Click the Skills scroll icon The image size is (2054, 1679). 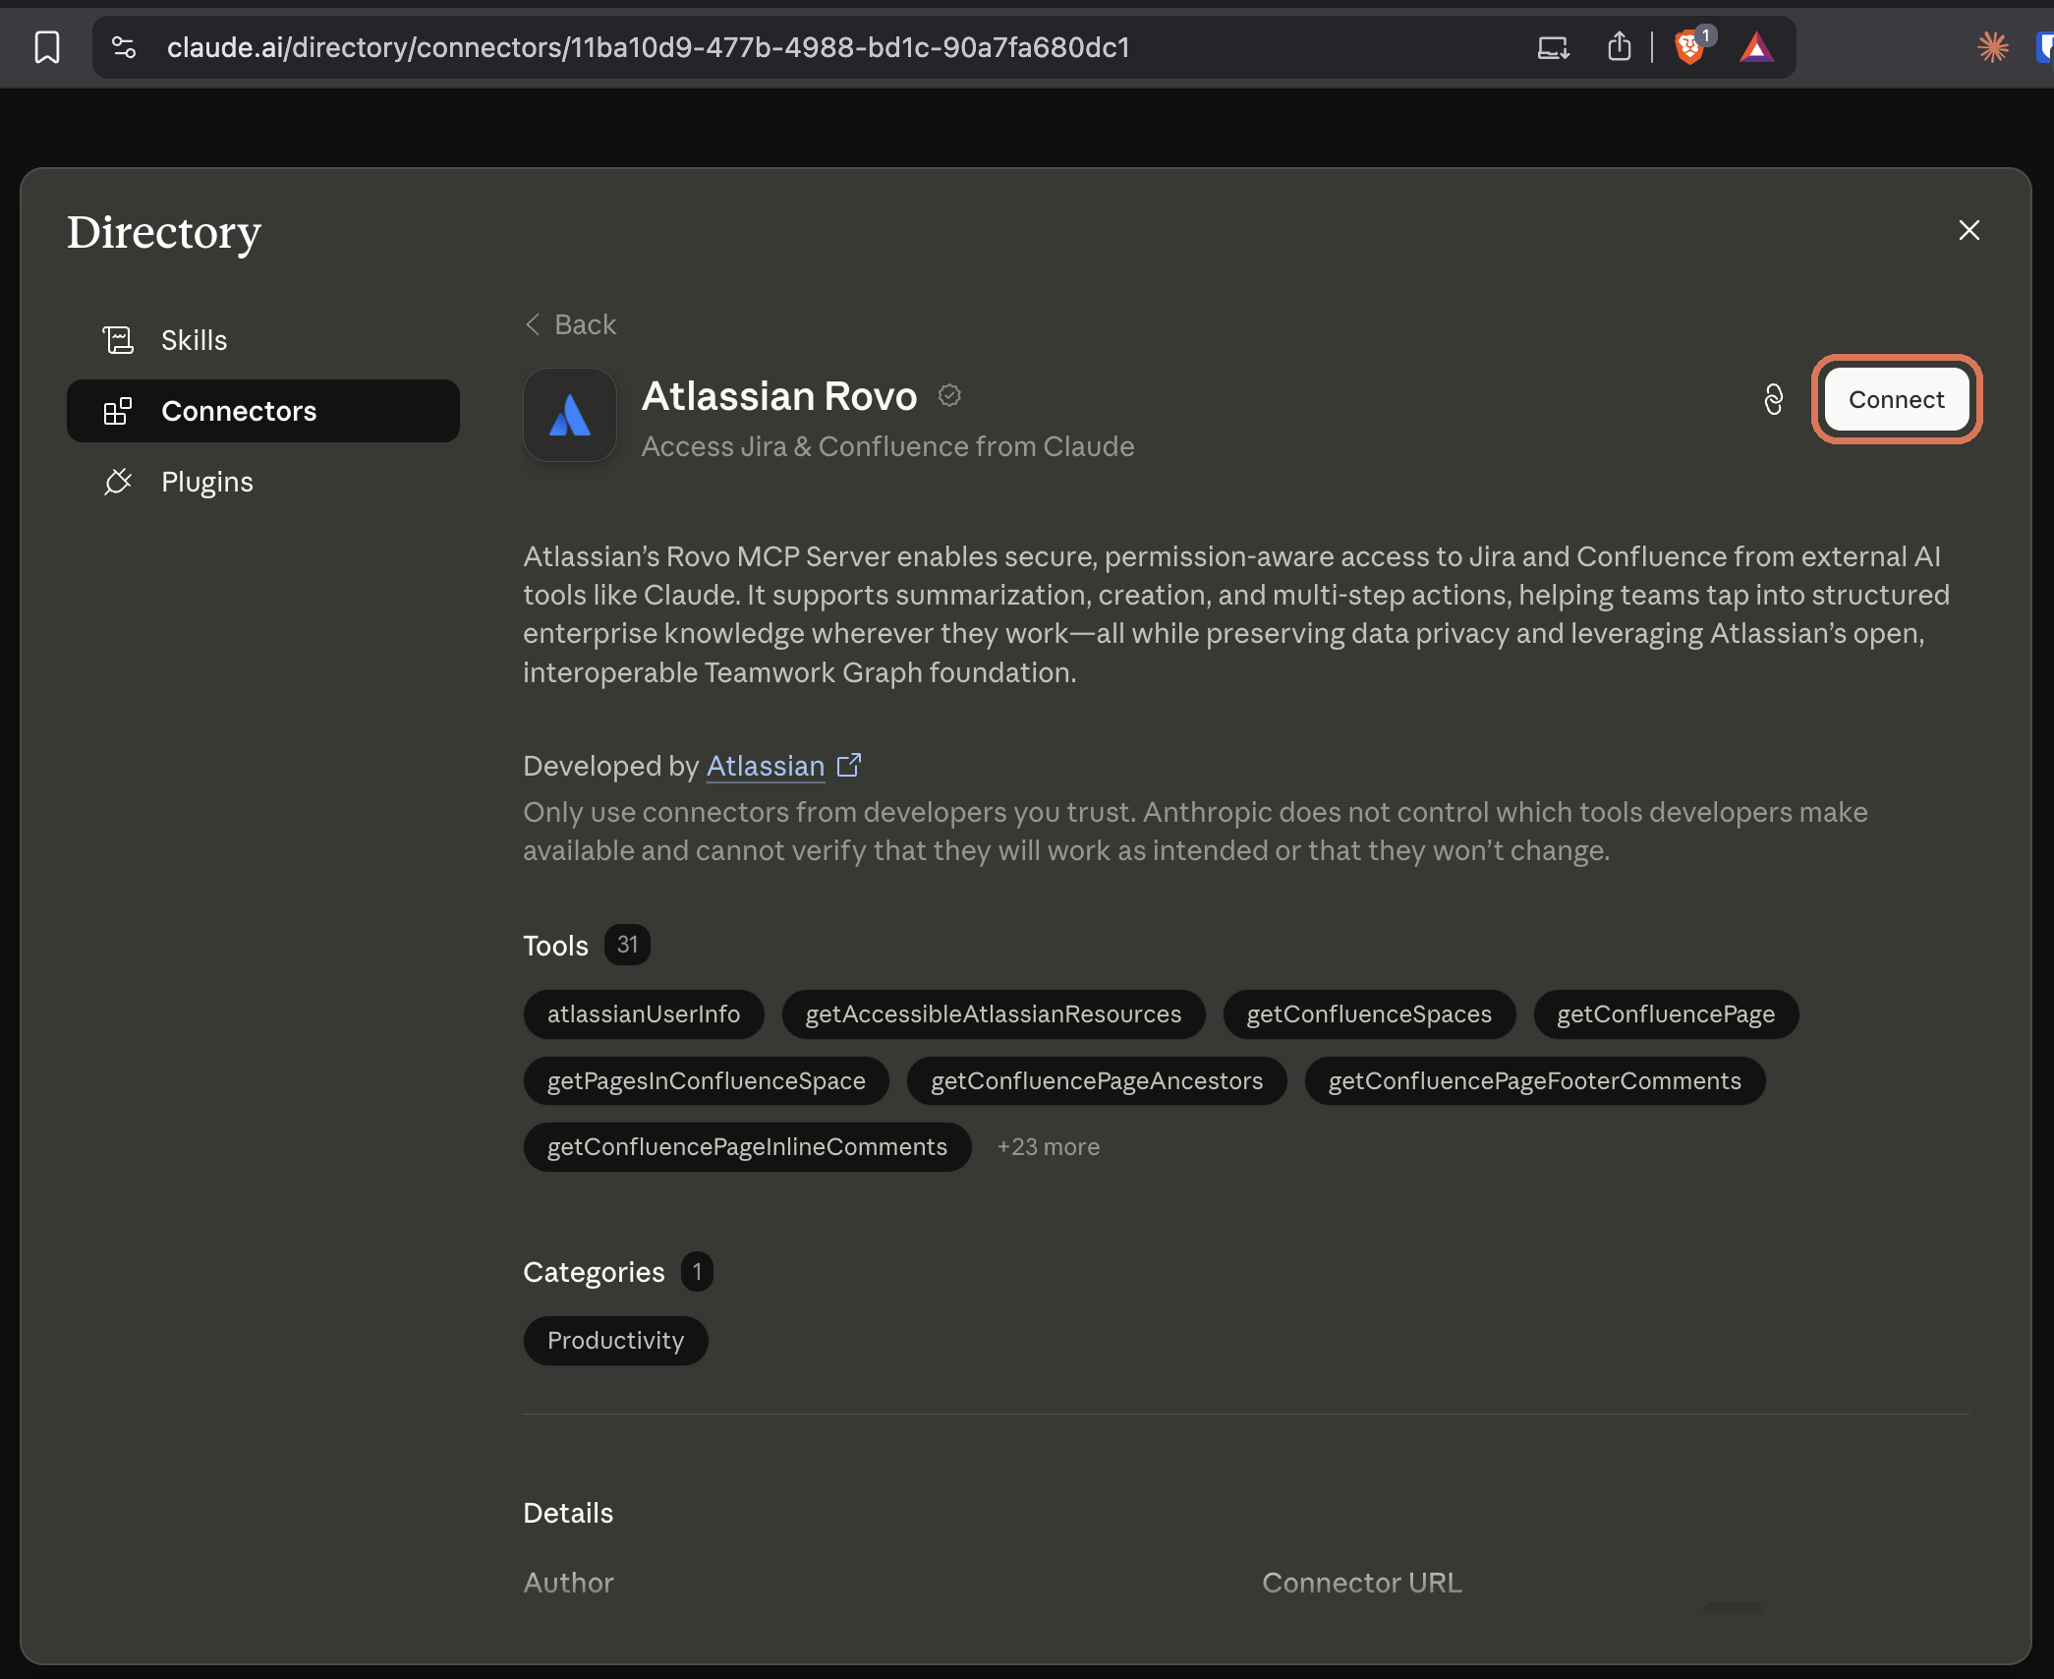(118, 340)
